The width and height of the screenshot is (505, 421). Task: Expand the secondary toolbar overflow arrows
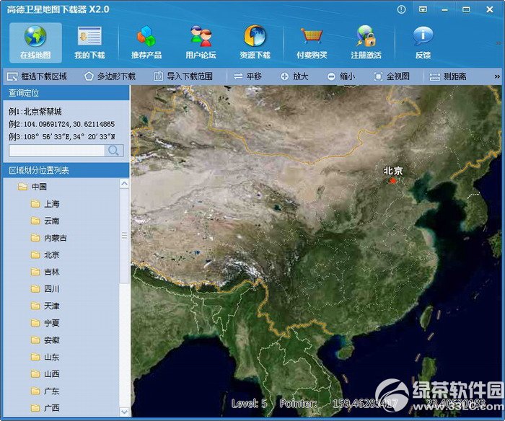click(x=497, y=76)
